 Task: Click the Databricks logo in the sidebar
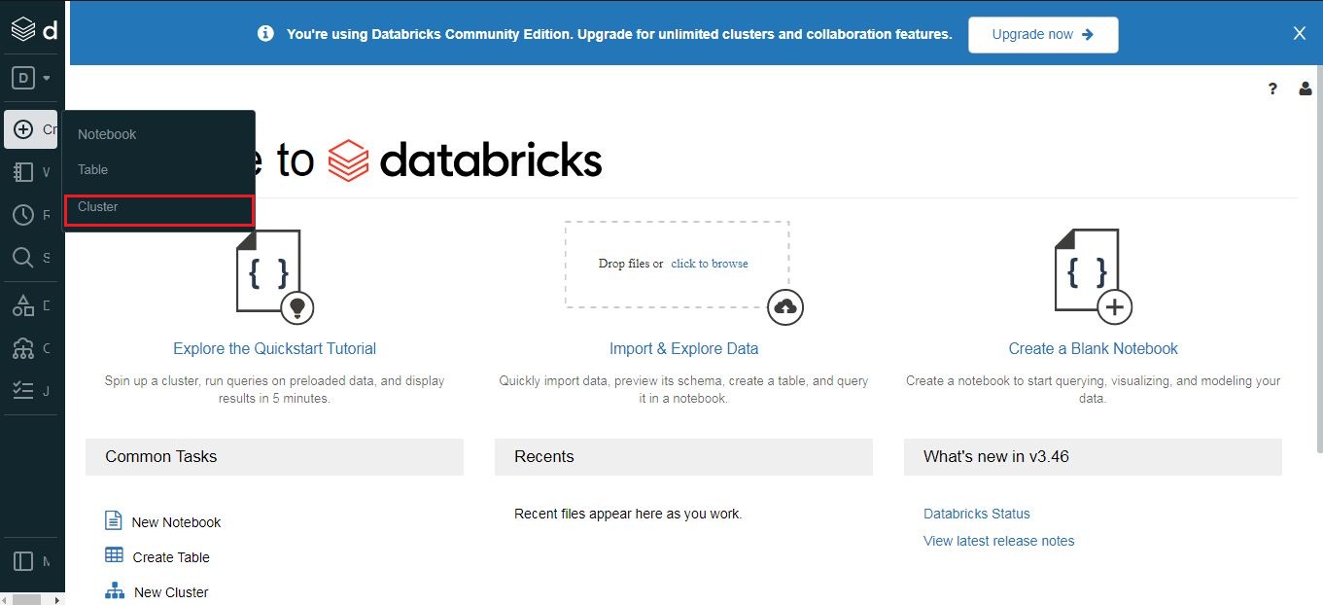pyautogui.click(x=23, y=30)
